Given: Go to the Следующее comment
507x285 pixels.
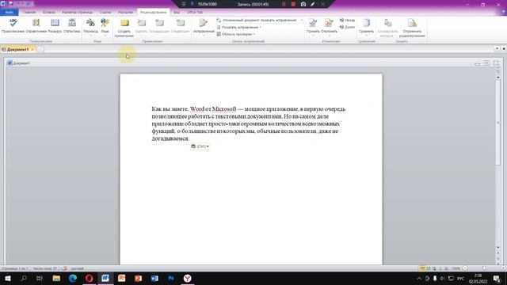Looking at the screenshot, I should [180, 26].
